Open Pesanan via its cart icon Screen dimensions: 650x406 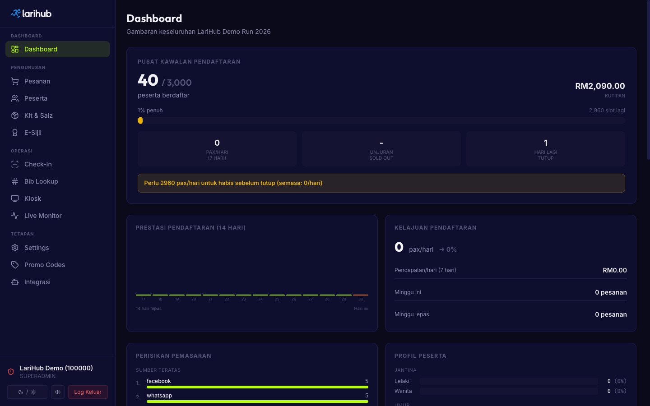[15, 81]
